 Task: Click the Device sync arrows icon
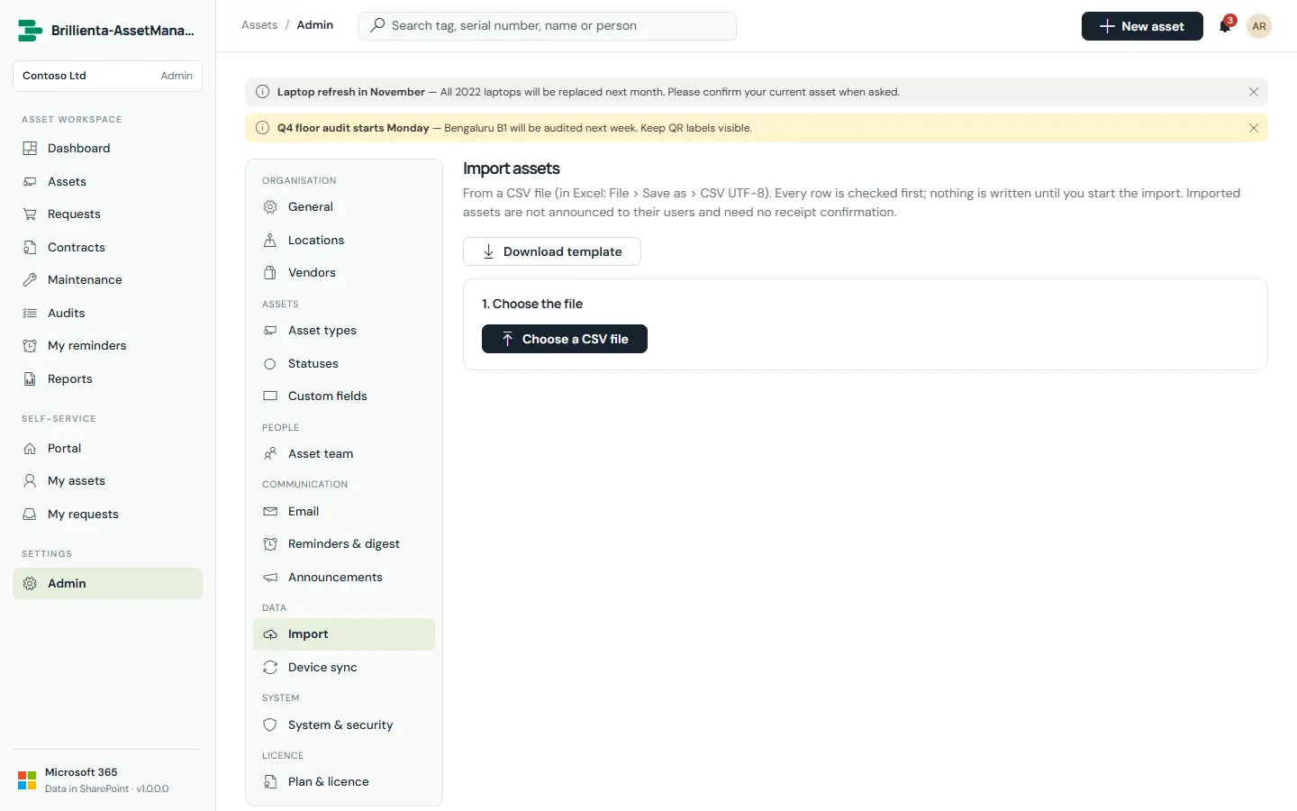pos(270,668)
